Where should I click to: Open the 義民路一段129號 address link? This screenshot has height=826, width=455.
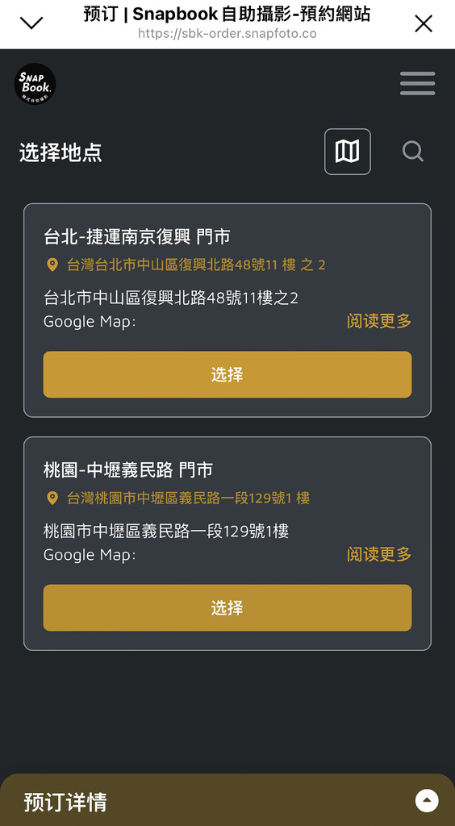[188, 498]
